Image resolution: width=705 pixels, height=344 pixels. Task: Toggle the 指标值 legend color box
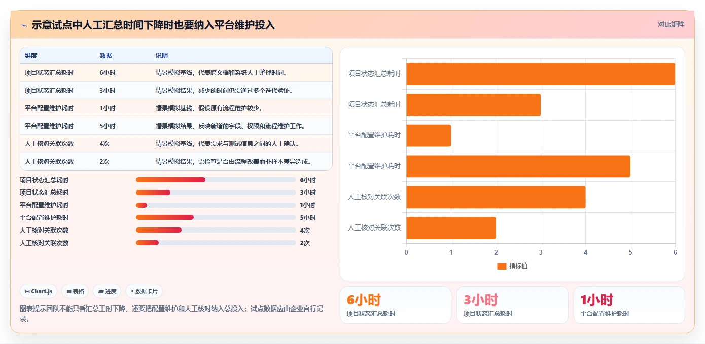(x=502, y=266)
